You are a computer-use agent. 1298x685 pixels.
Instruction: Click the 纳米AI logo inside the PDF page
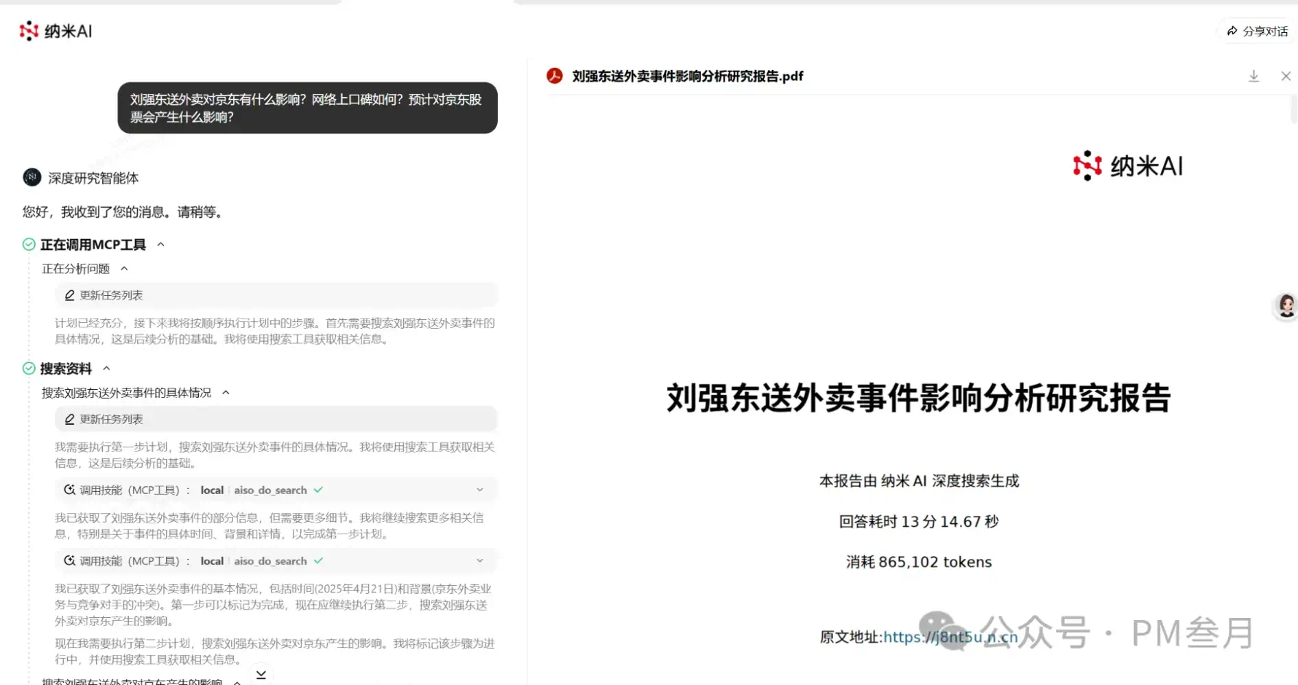1128,166
